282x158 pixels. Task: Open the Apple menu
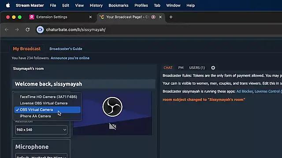[8, 5]
